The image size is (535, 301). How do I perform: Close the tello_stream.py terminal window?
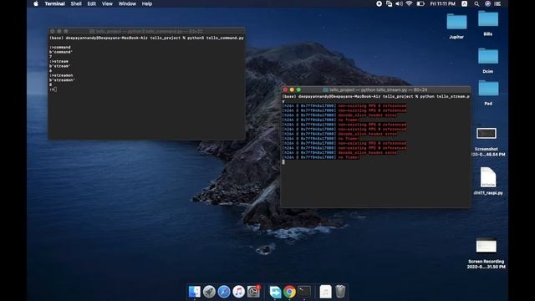point(285,89)
